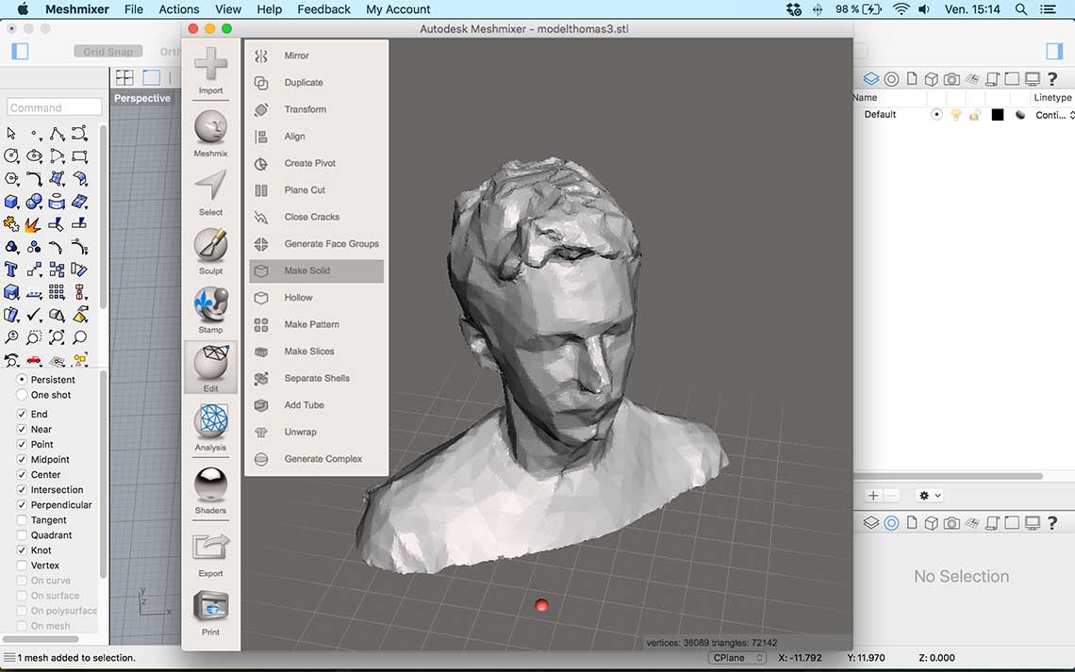The height and width of the screenshot is (672, 1075).
Task: Open the gear options dropdown in layers panel
Action: click(x=931, y=495)
